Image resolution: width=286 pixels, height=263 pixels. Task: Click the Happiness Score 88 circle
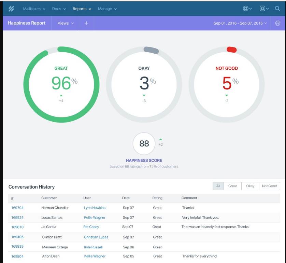pyautogui.click(x=144, y=143)
